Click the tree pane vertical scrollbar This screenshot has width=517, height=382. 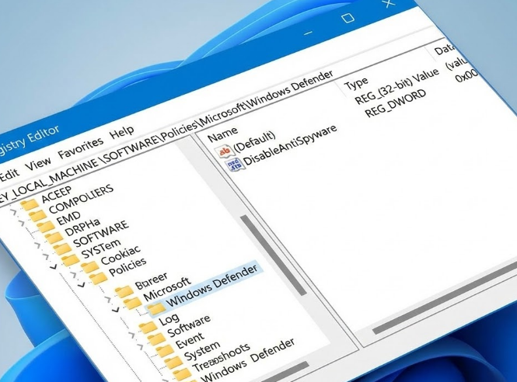[273, 255]
